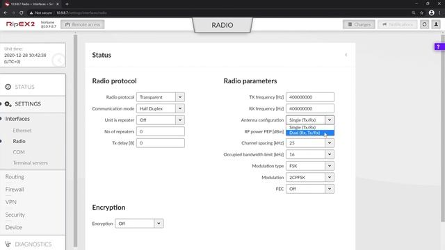Click the Tx delay field
The width and height of the screenshot is (445, 250).
(161, 143)
